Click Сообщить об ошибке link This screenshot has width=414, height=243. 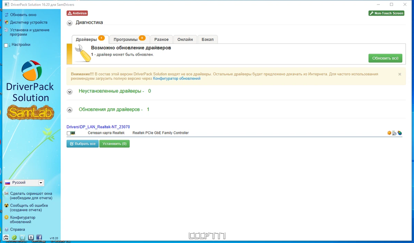[x=29, y=207]
